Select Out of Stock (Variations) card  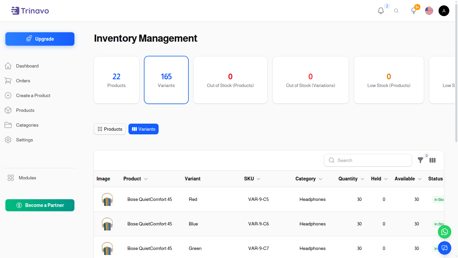(x=310, y=80)
